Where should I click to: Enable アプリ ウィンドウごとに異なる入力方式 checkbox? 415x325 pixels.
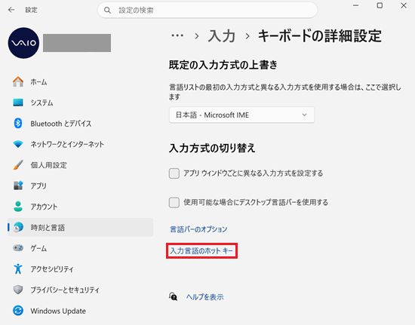coord(174,173)
